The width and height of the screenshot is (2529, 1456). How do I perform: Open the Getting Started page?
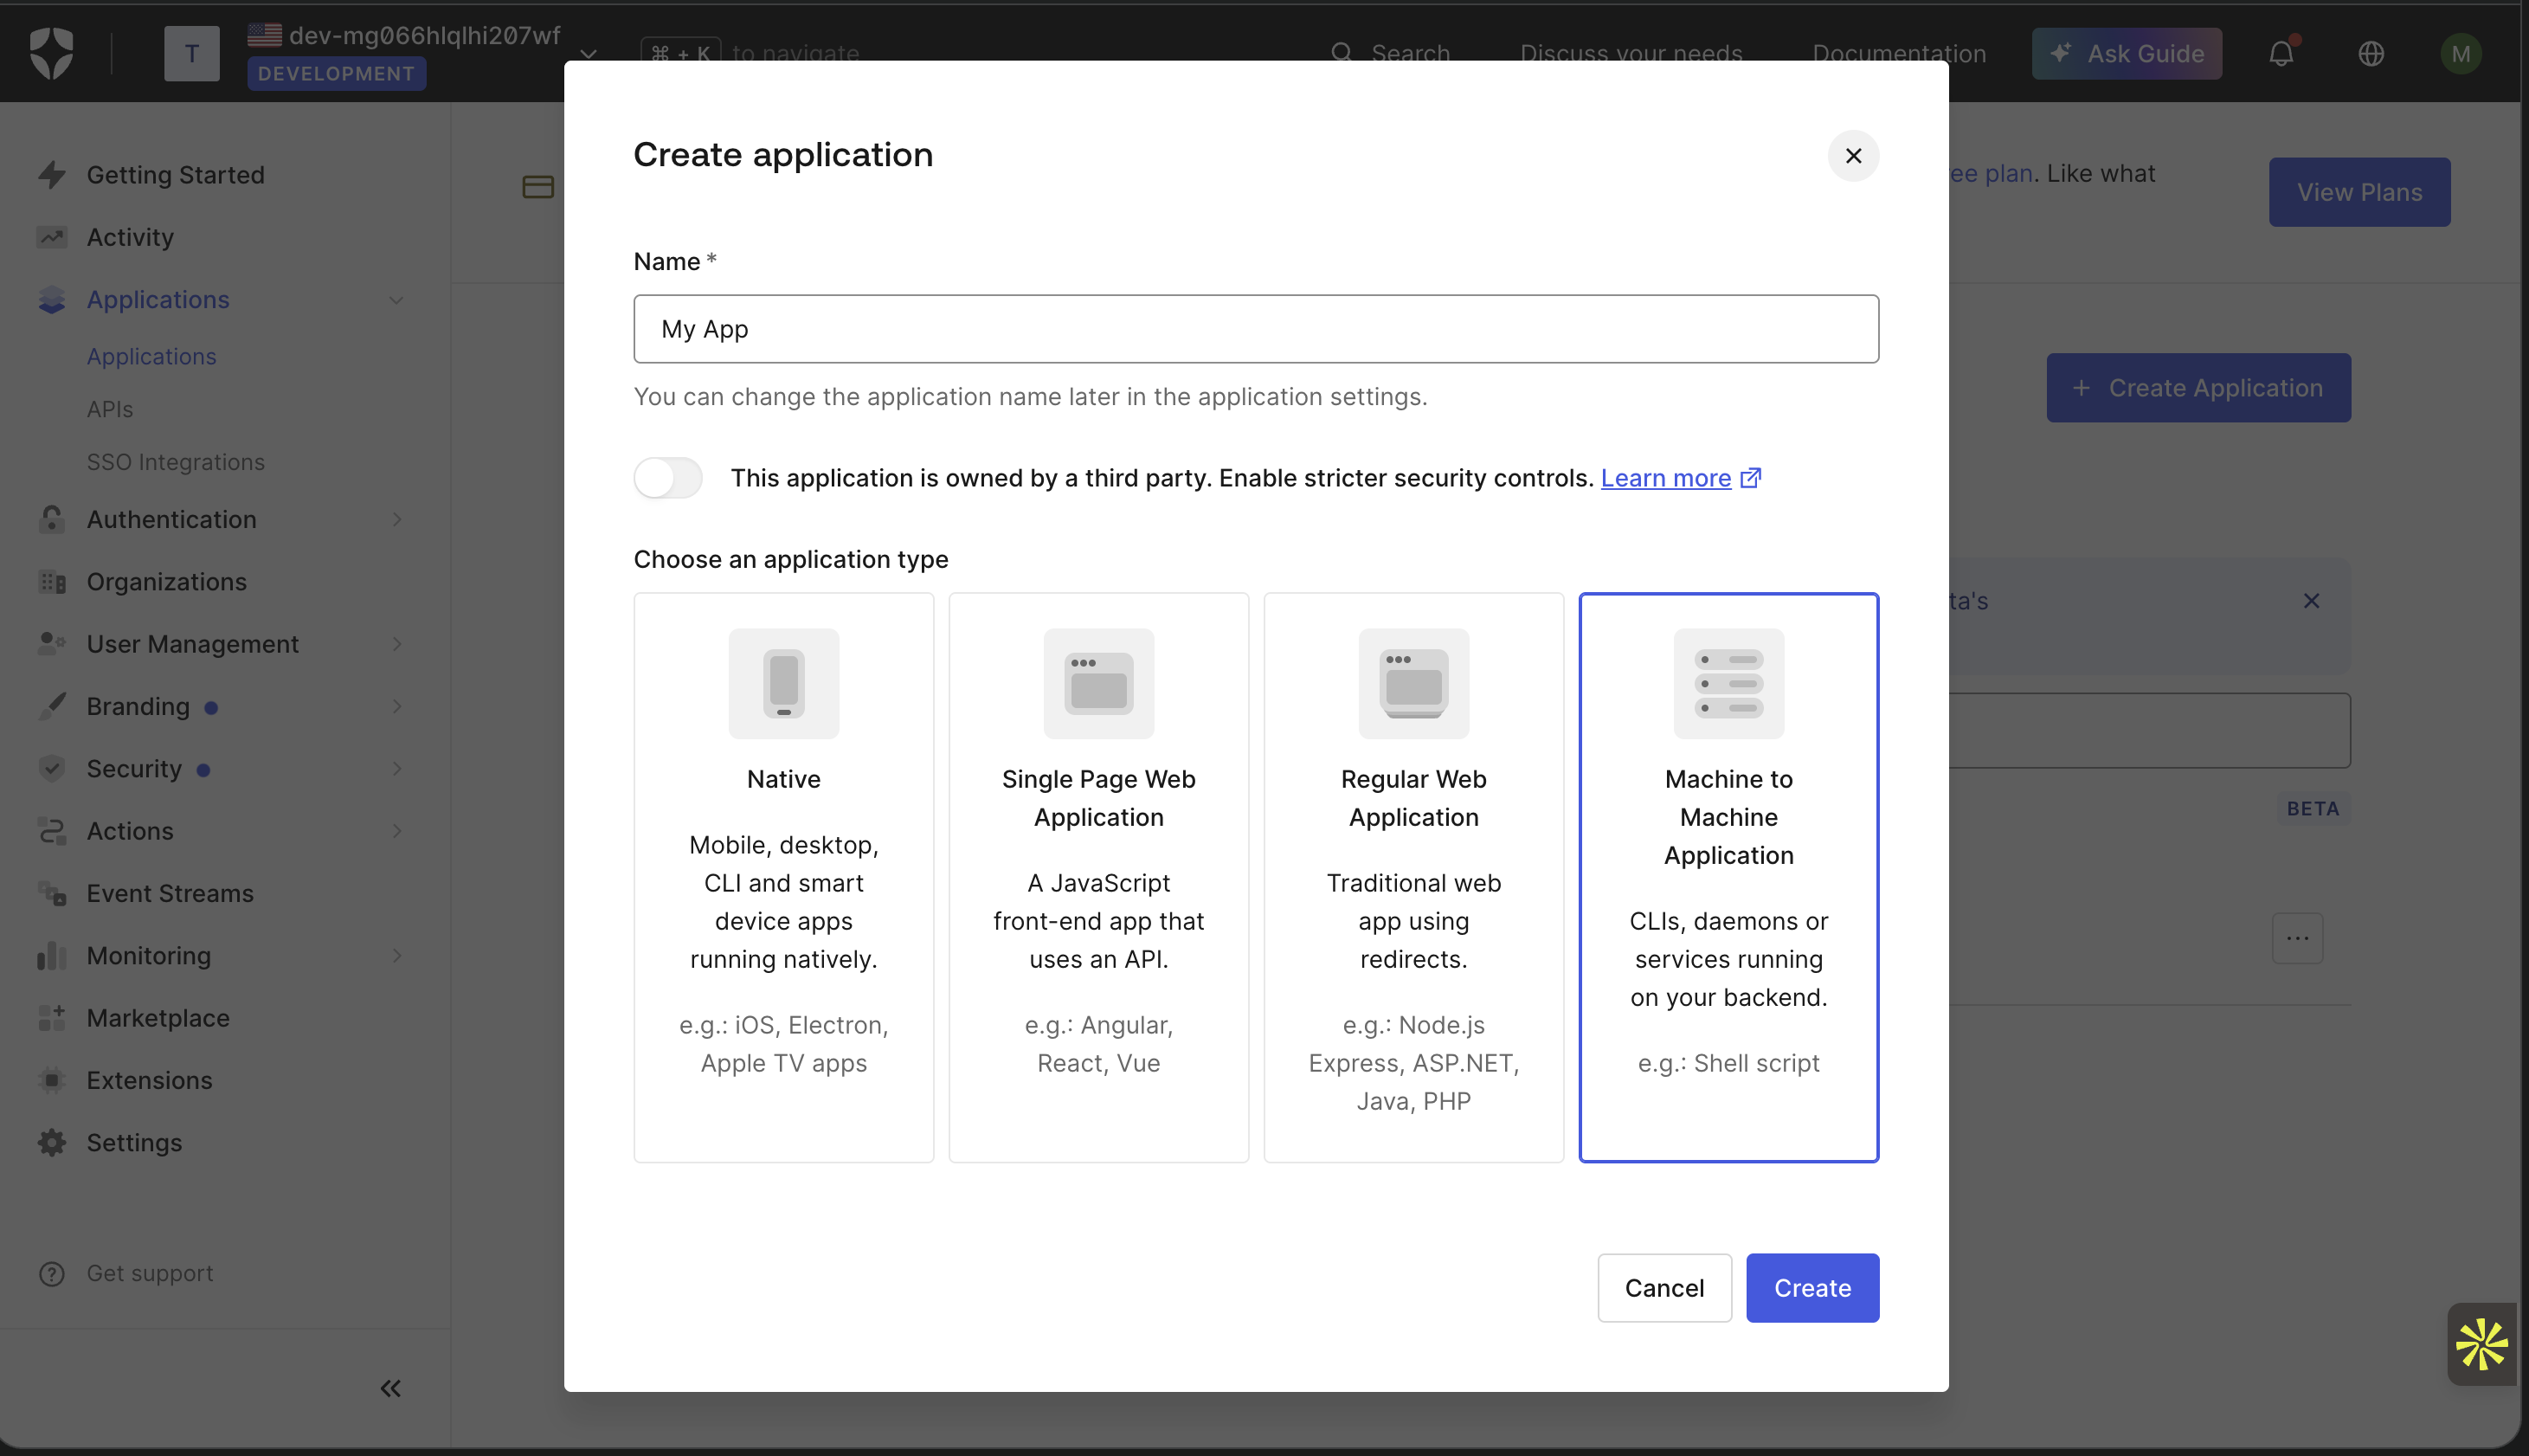[176, 175]
